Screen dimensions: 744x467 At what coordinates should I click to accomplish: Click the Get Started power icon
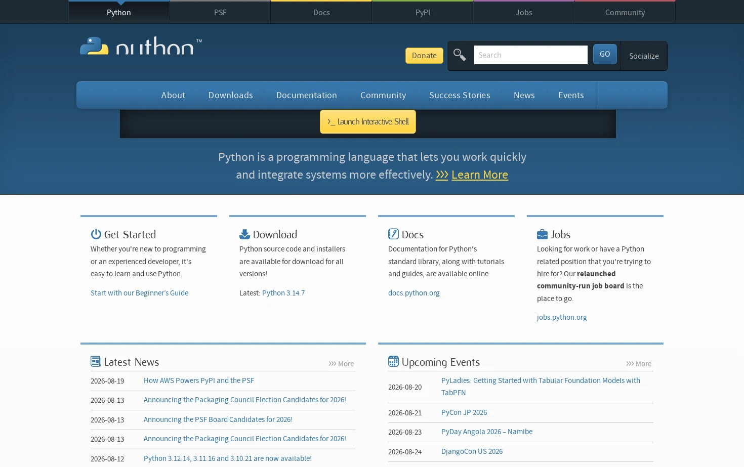pos(96,234)
